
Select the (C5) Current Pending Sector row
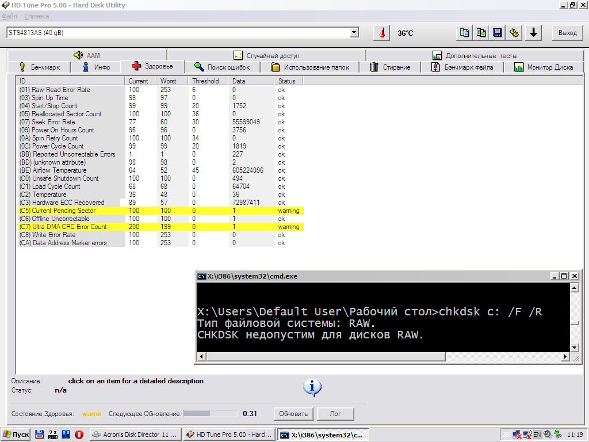[x=161, y=211]
